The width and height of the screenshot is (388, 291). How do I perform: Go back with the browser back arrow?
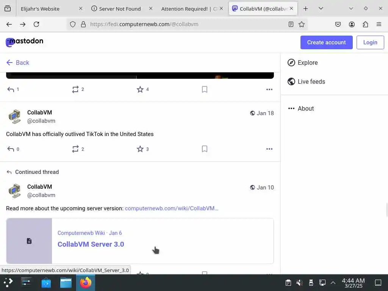pos(9,24)
